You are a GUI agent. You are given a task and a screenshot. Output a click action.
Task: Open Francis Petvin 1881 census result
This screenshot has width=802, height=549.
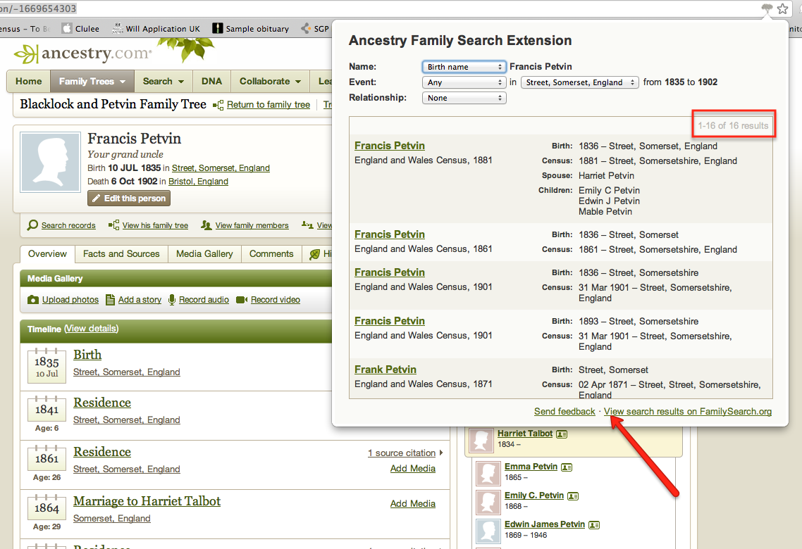(x=390, y=146)
